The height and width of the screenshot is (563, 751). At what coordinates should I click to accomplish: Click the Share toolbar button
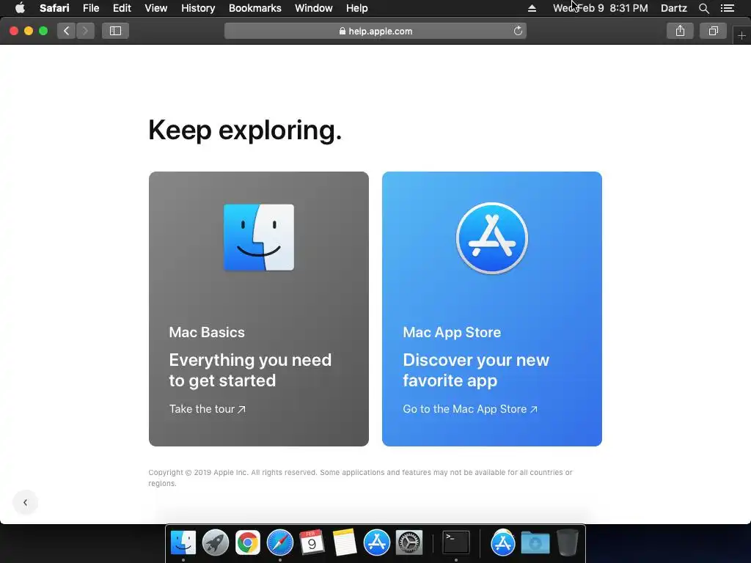pos(680,31)
